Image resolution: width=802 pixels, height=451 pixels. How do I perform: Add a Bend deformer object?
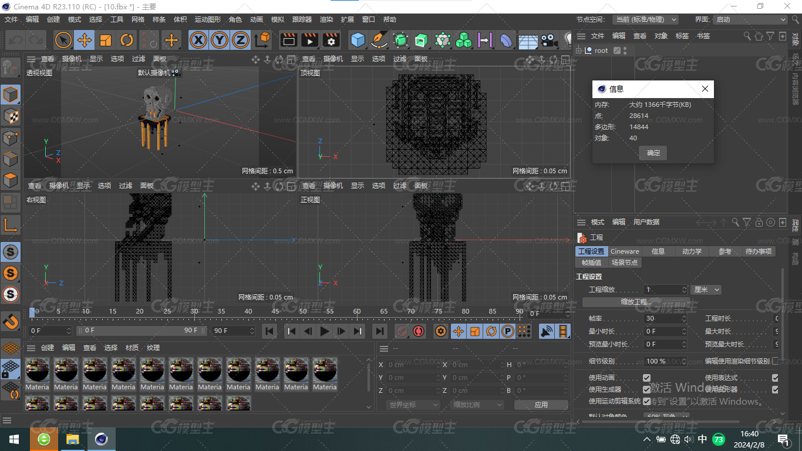tap(506, 40)
